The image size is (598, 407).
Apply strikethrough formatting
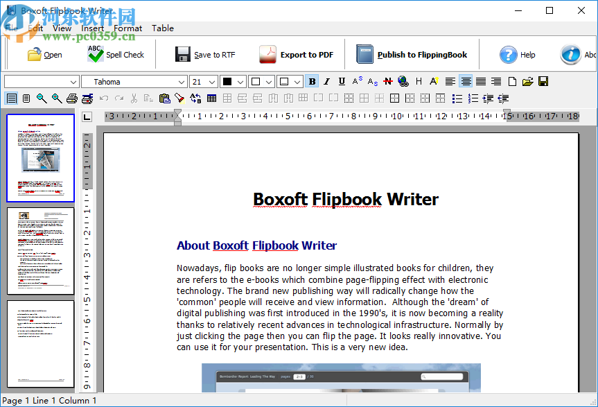click(388, 81)
